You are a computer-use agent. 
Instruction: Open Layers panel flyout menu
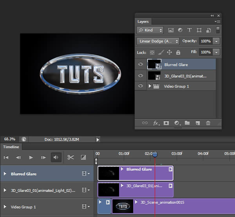[x=217, y=21]
